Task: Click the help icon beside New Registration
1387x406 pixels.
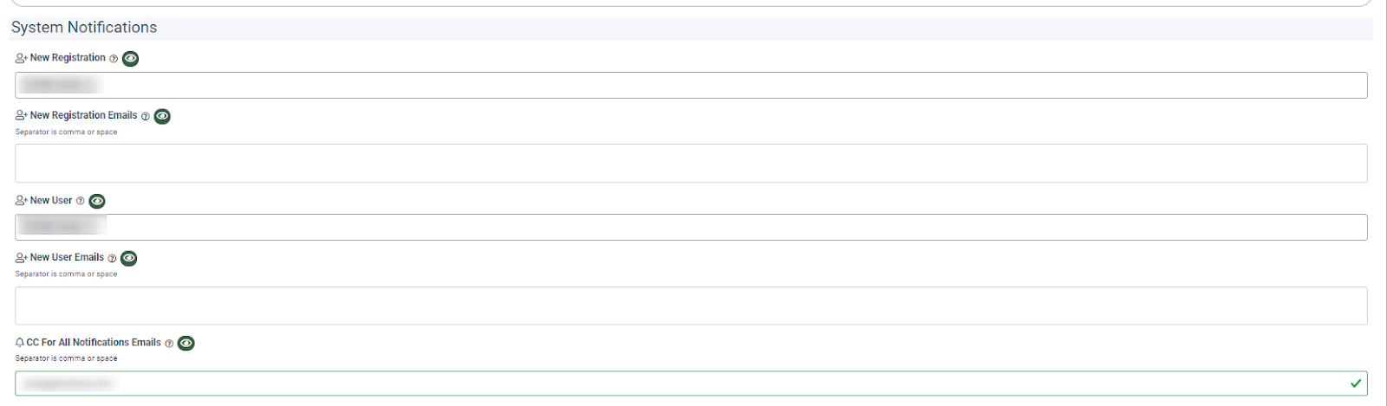Action: tap(114, 59)
